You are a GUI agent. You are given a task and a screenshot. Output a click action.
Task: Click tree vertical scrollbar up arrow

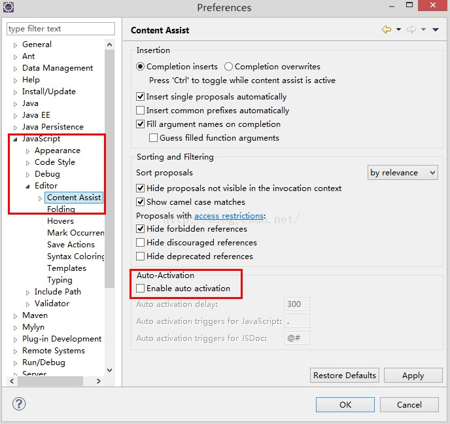(x=109, y=44)
